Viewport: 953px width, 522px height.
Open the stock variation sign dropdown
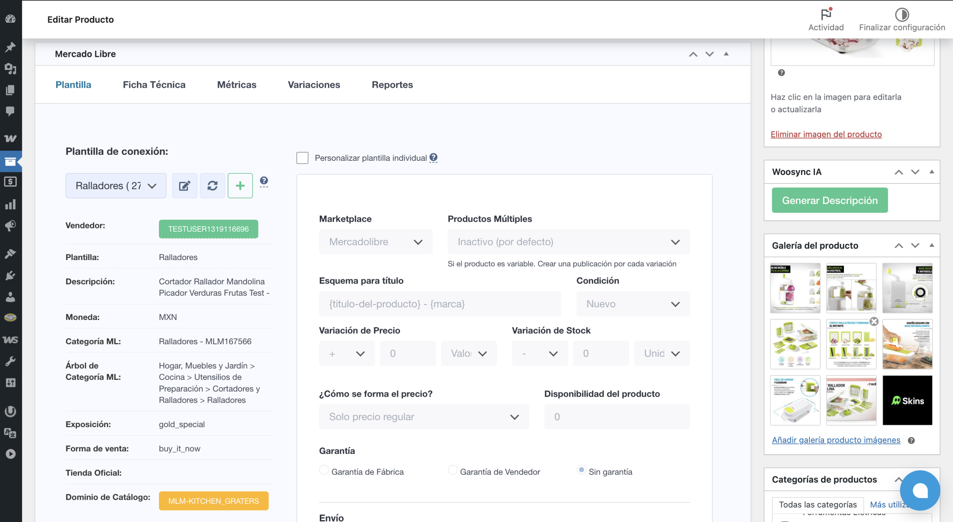(x=540, y=353)
